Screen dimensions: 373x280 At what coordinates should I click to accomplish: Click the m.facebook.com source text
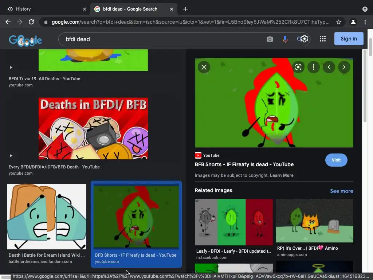(x=212, y=257)
